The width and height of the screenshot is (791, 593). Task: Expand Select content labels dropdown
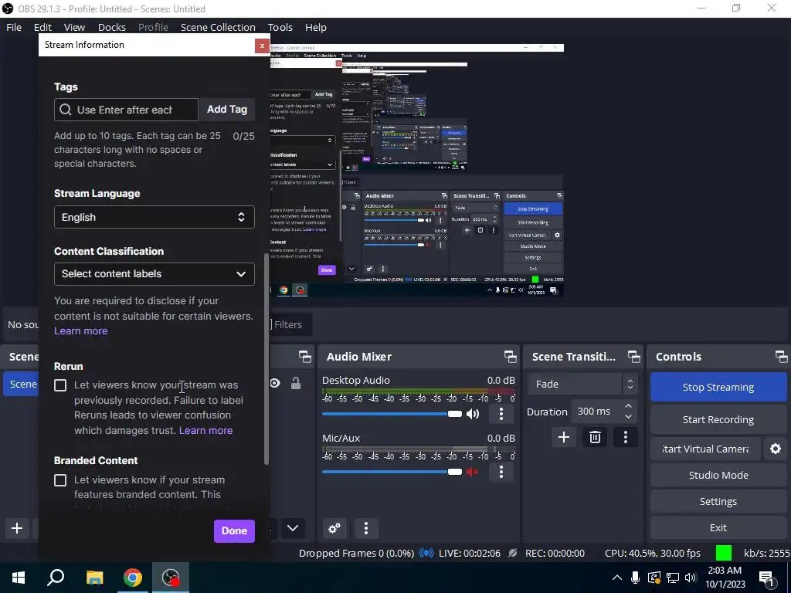(154, 274)
